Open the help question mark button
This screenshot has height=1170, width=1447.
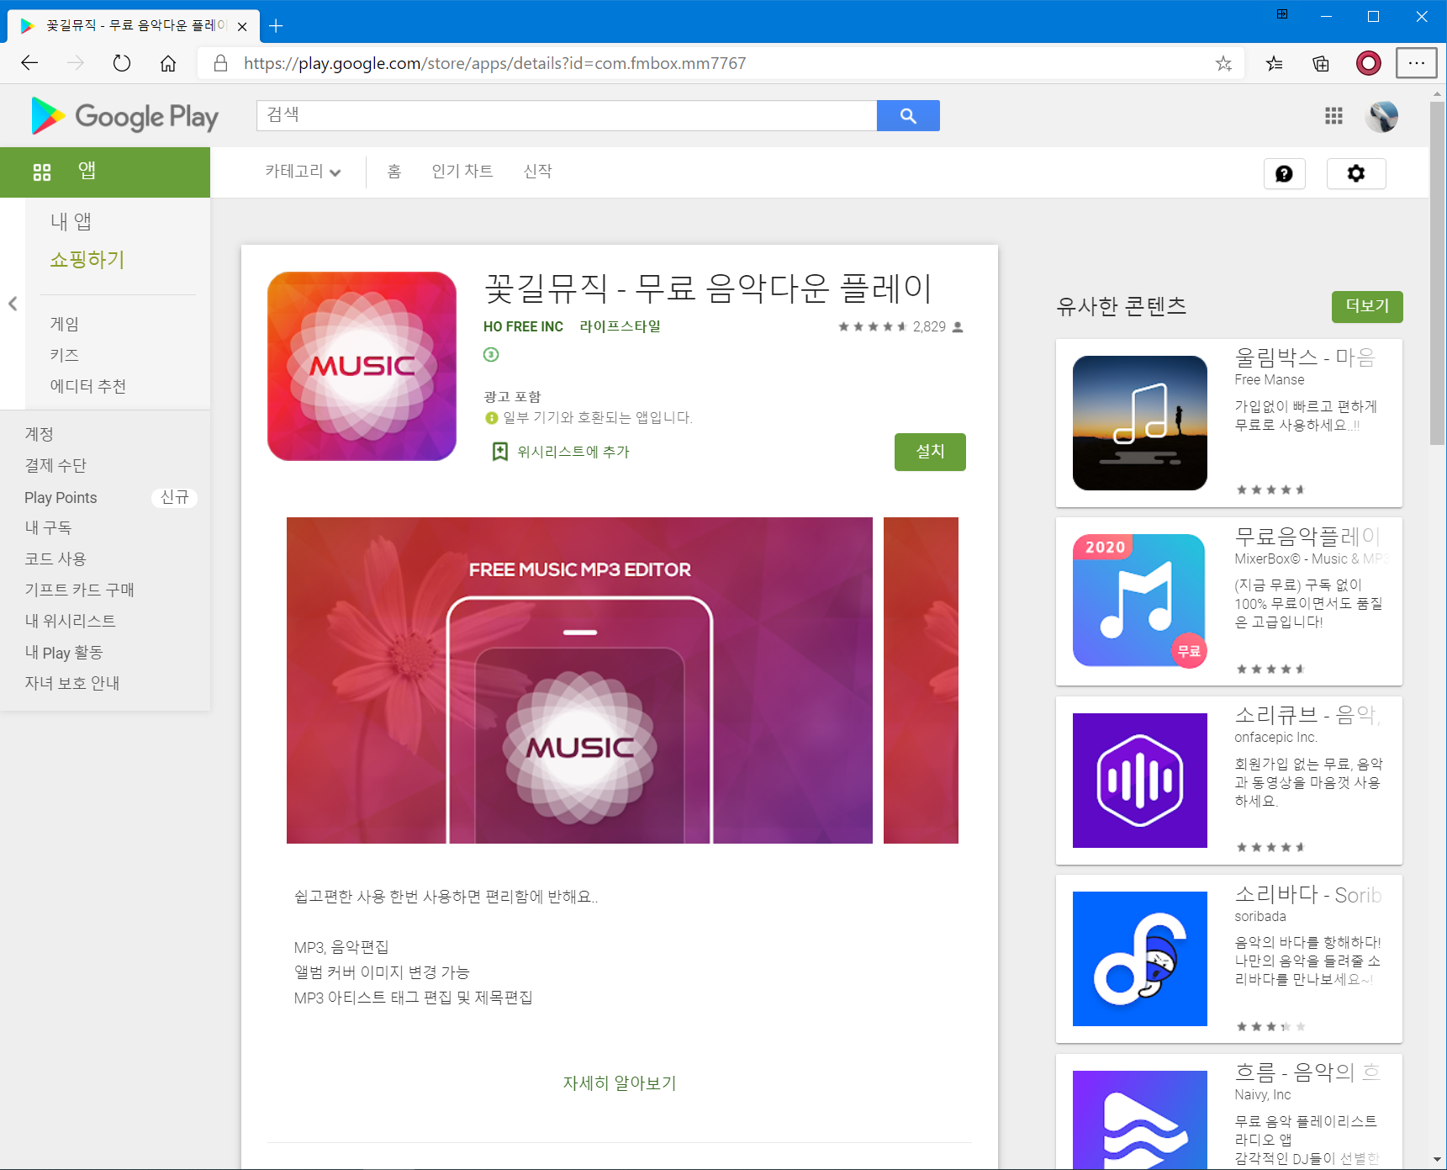(x=1284, y=173)
